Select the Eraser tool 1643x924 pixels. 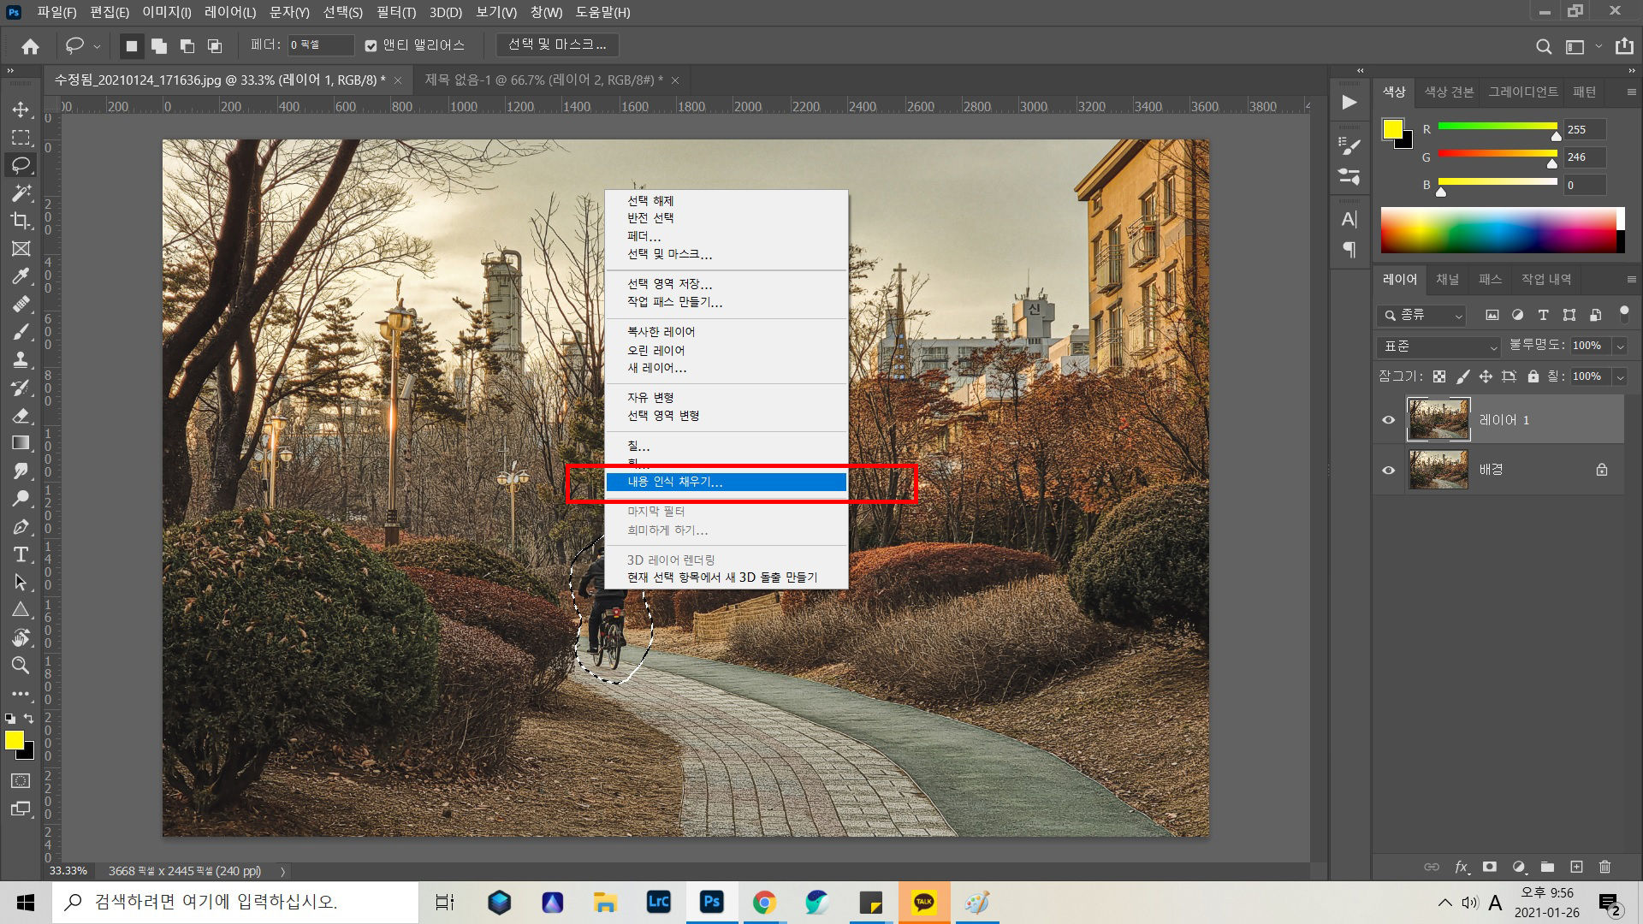(21, 416)
